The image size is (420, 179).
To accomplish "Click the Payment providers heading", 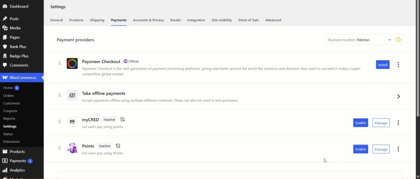I will (75, 40).
